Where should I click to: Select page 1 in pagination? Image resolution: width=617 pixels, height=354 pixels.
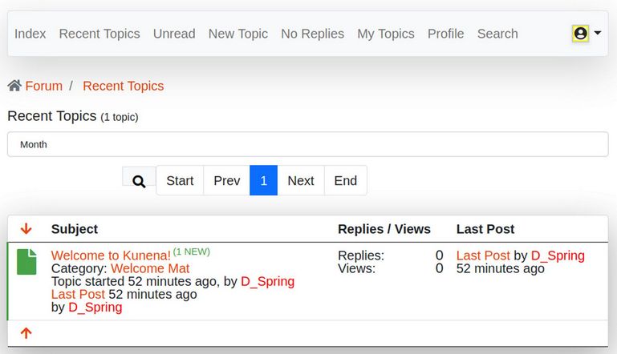pyautogui.click(x=263, y=181)
